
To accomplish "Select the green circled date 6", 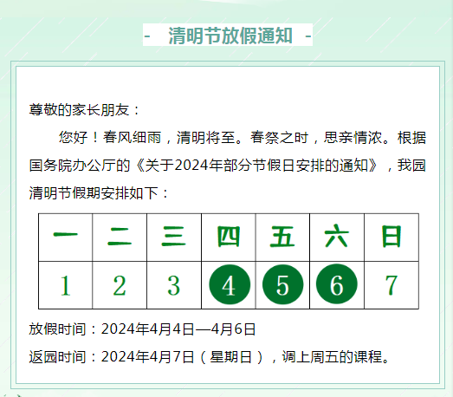I will coord(337,284).
